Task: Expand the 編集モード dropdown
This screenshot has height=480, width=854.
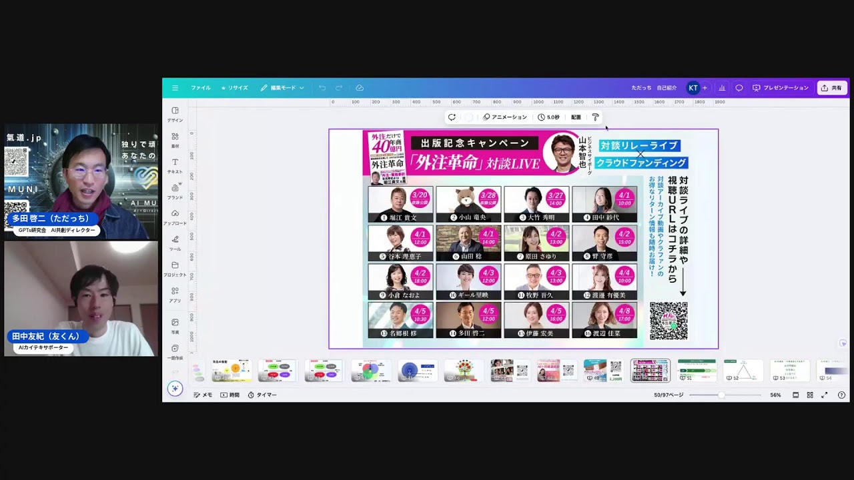Action: click(282, 88)
